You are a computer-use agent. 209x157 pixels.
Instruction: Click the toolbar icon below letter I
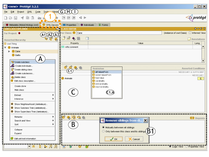(x=73, y=18)
